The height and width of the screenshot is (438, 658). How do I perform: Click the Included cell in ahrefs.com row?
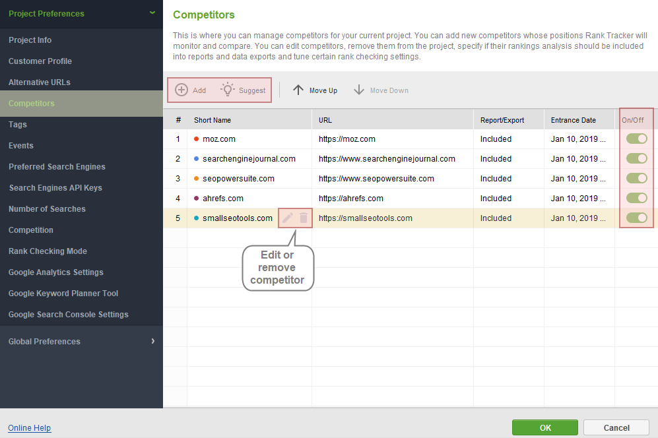coord(509,198)
